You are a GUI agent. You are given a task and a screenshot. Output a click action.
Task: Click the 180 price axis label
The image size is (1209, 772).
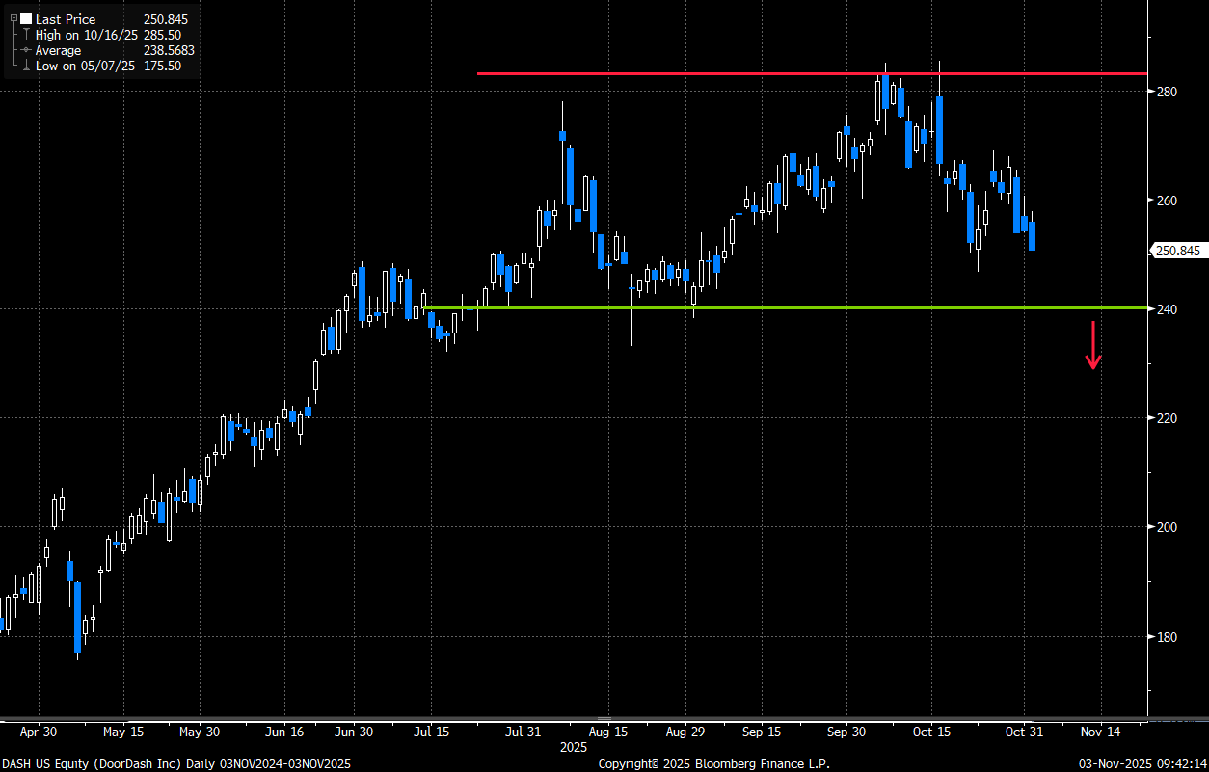coord(1167,636)
